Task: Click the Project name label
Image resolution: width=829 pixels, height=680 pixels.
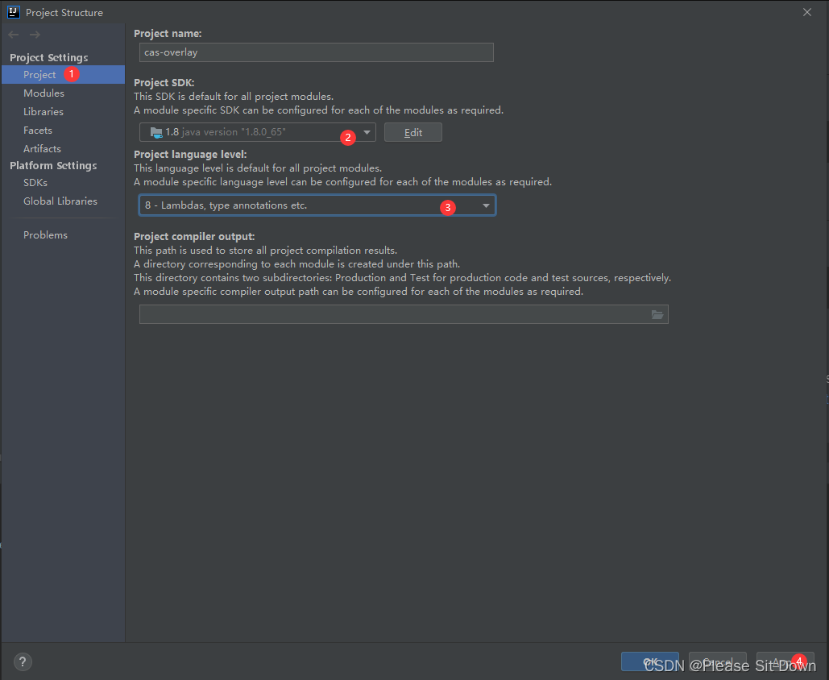Action: click(168, 33)
